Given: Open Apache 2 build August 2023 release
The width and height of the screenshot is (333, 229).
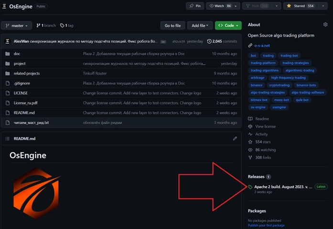Looking at the screenshot, I should tap(283, 187).
